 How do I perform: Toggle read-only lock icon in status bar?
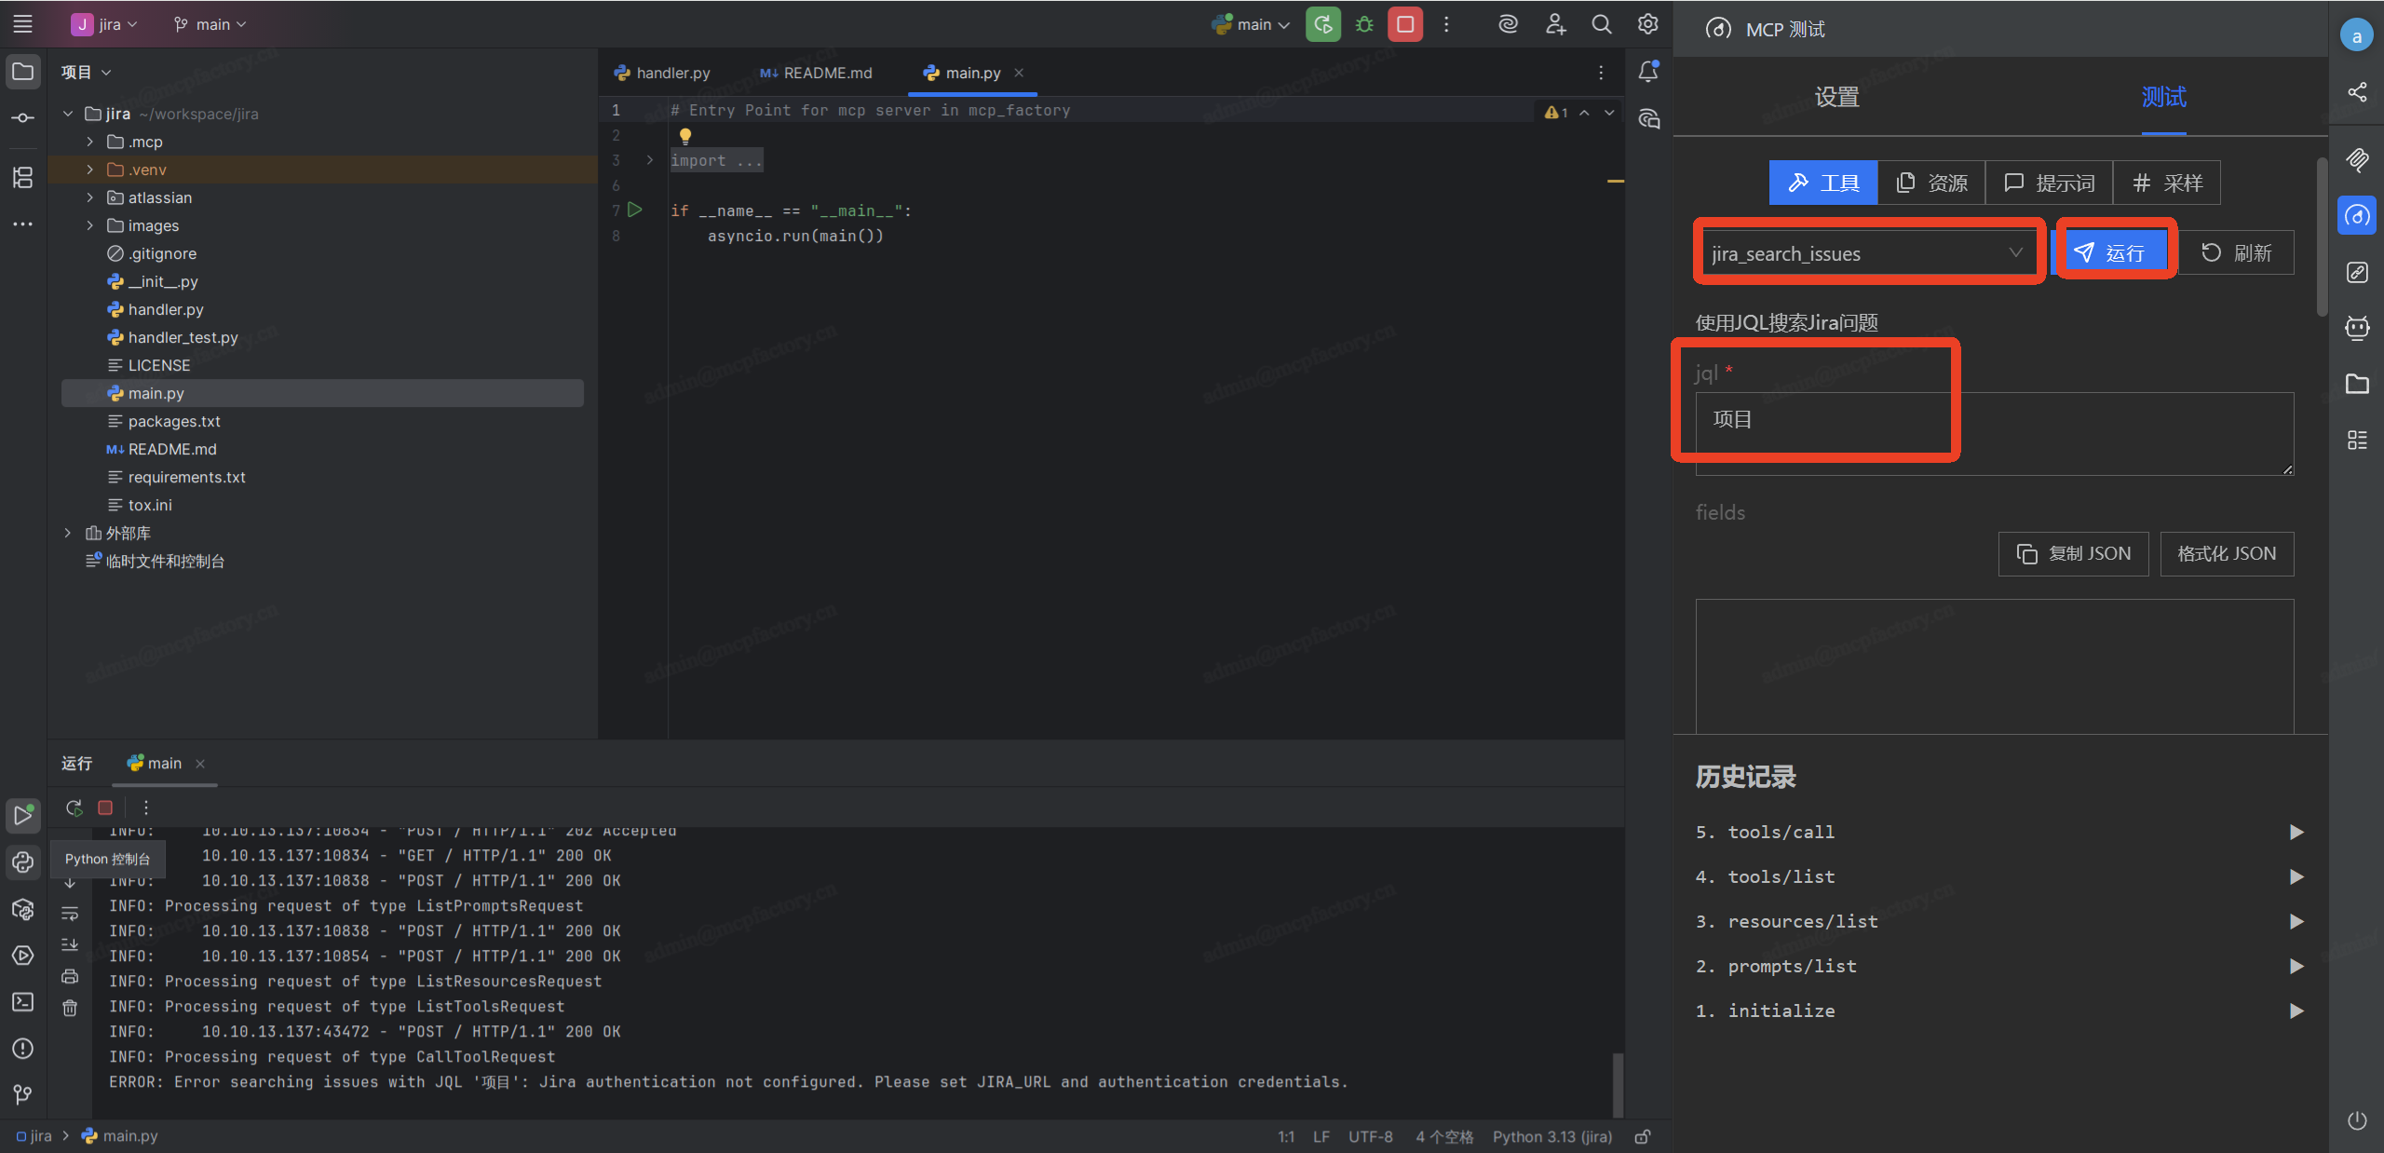1643,1136
